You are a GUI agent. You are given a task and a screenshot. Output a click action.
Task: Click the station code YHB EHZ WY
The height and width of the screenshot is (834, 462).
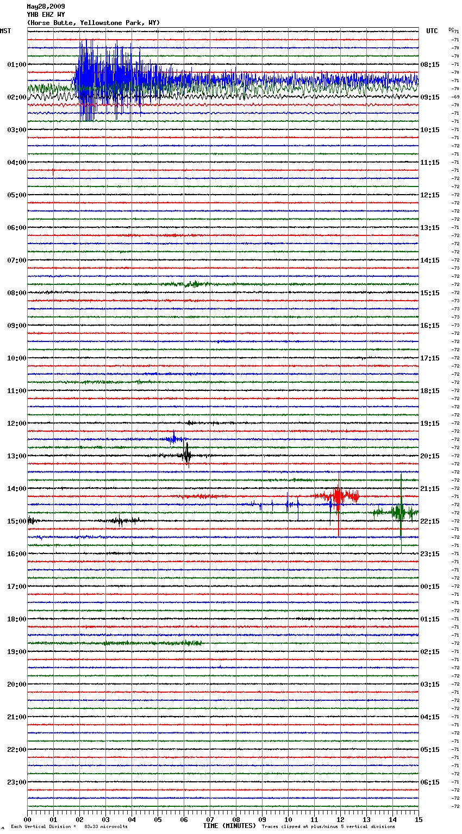click(46, 15)
